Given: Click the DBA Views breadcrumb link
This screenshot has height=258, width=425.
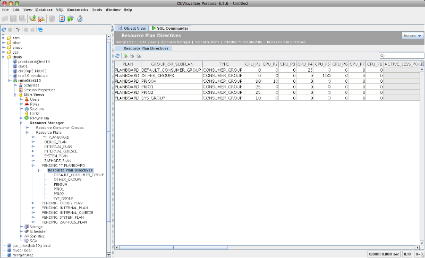Looking at the screenshot, I should tap(148, 42).
